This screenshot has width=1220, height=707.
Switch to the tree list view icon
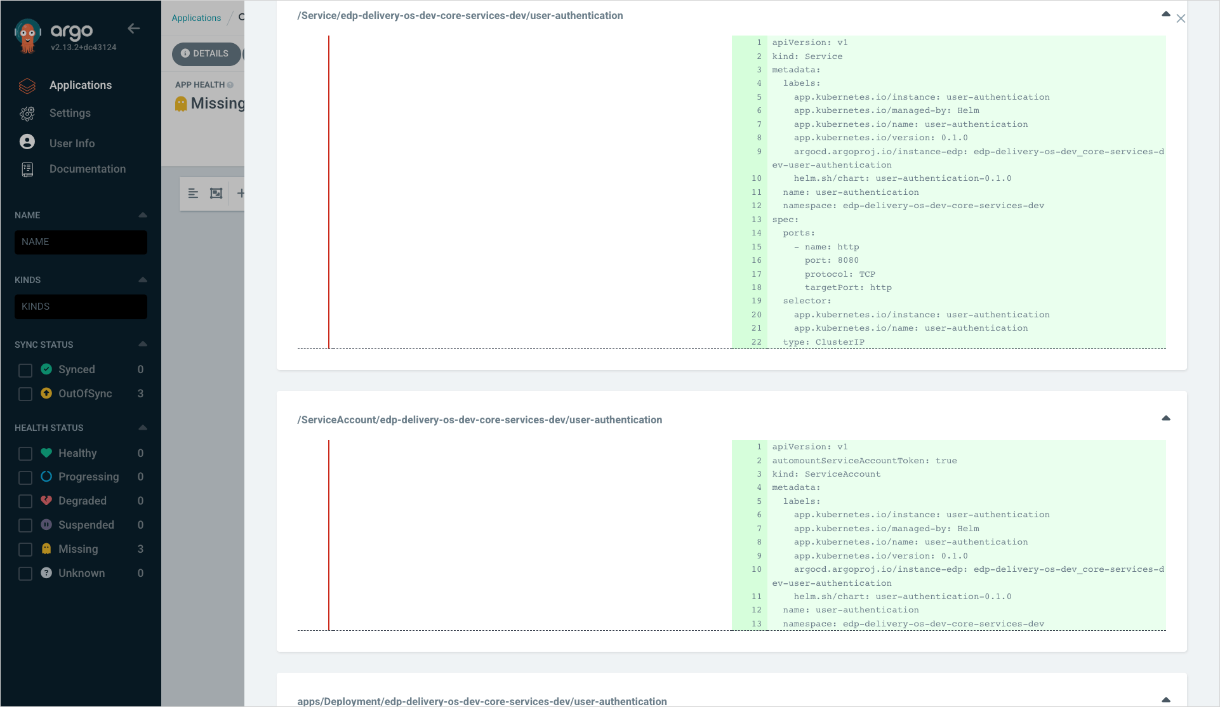(193, 194)
